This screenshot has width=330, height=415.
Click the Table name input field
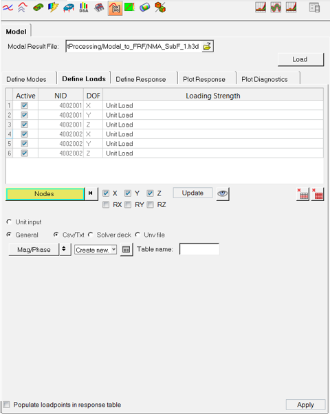pos(199,249)
